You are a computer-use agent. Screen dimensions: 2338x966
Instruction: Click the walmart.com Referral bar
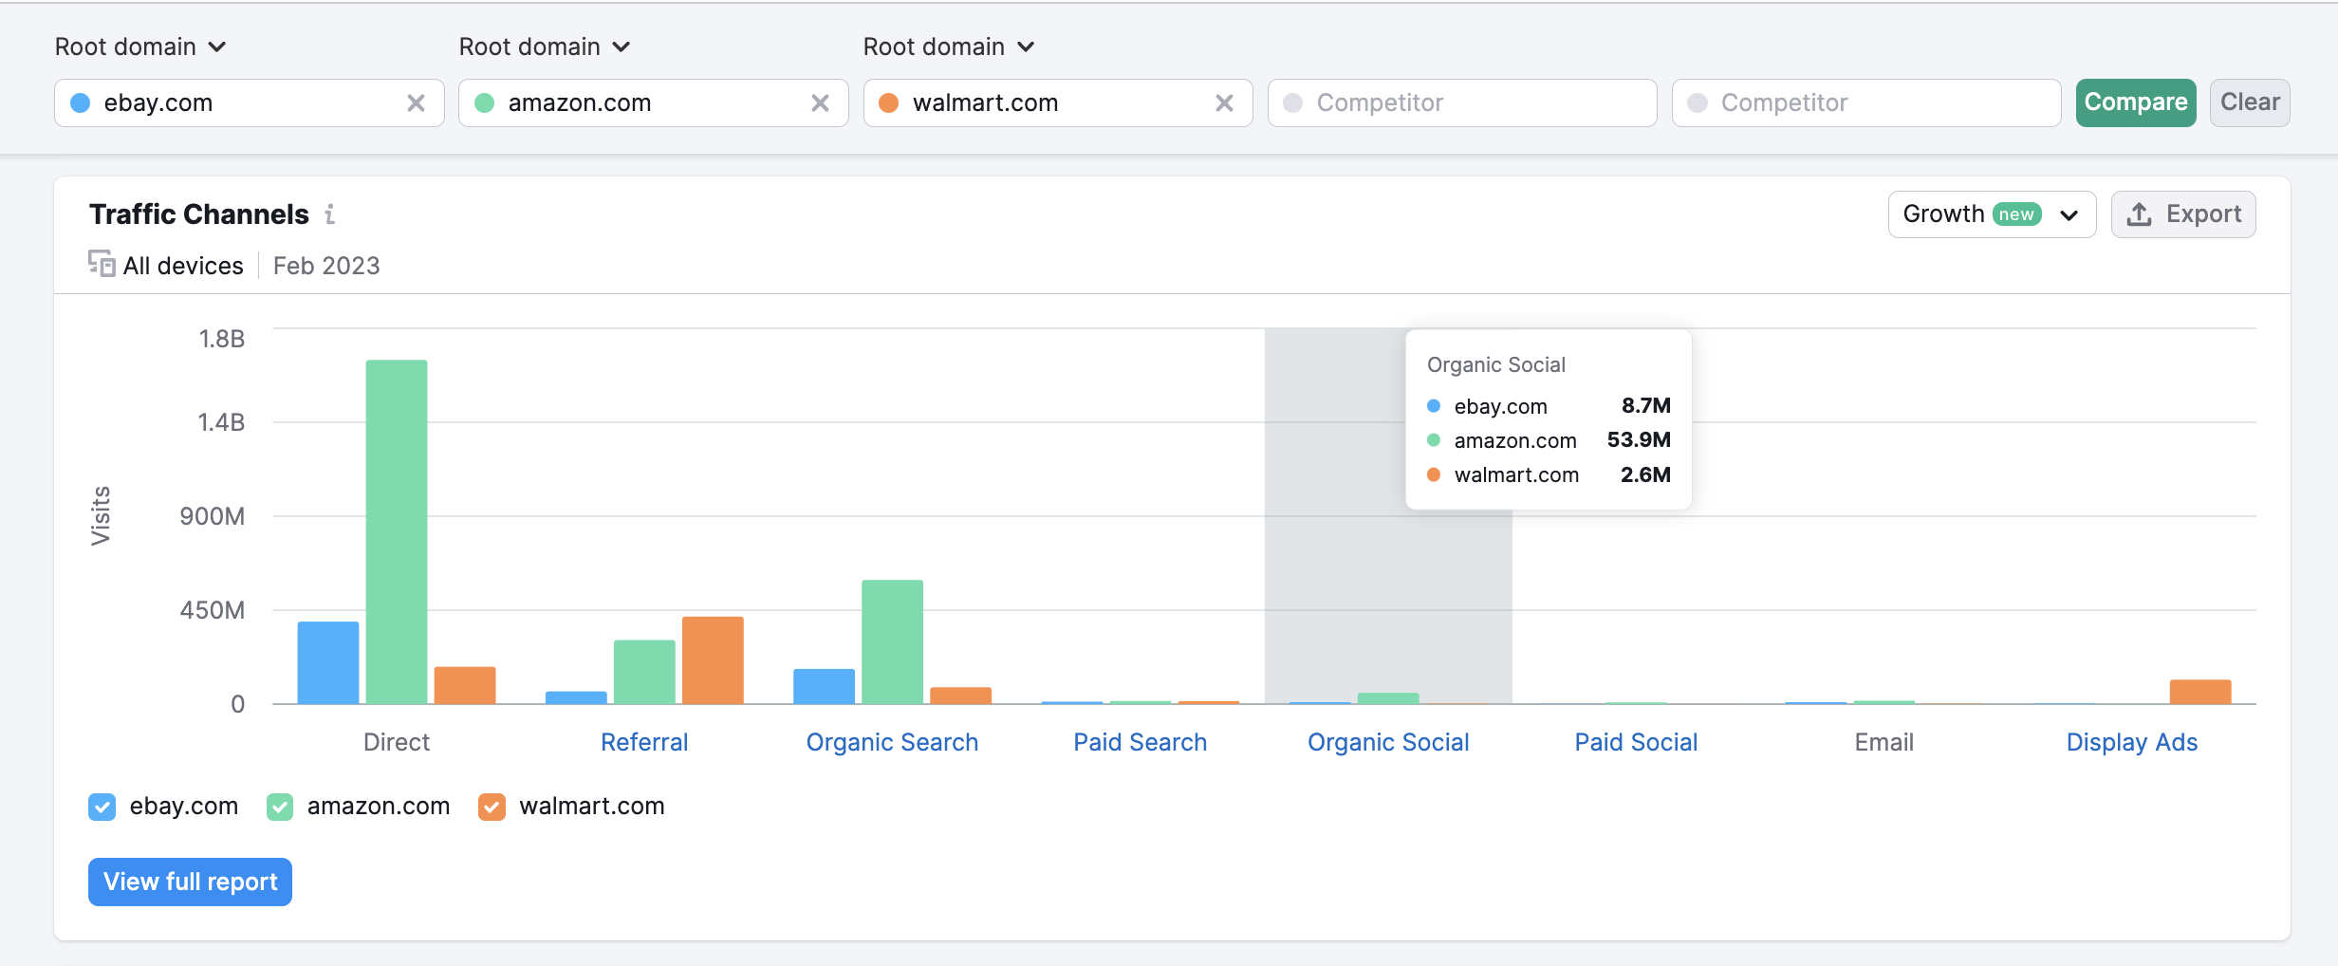pos(713,660)
